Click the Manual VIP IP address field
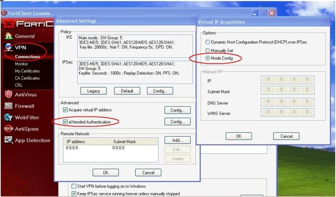Image resolution: width=336 pixels, height=197 pixels. (x=288, y=80)
